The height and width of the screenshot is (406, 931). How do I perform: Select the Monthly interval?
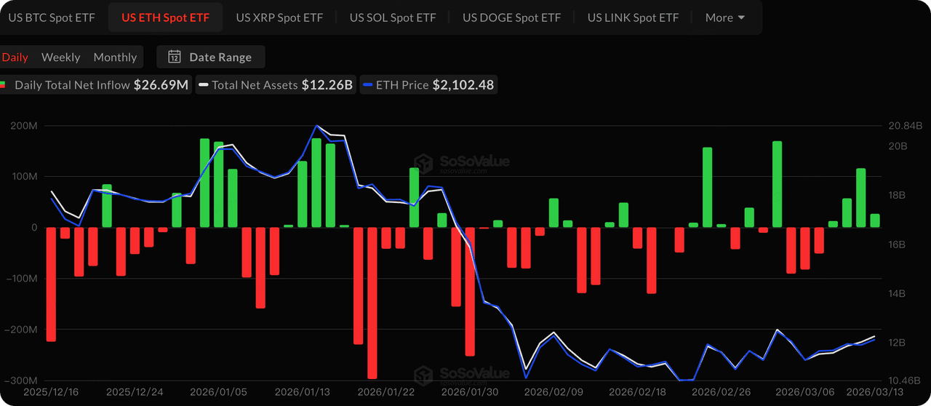tap(115, 57)
